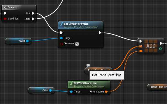Click the green integer output pin on ADD
167x104 pixels.
[161, 49]
